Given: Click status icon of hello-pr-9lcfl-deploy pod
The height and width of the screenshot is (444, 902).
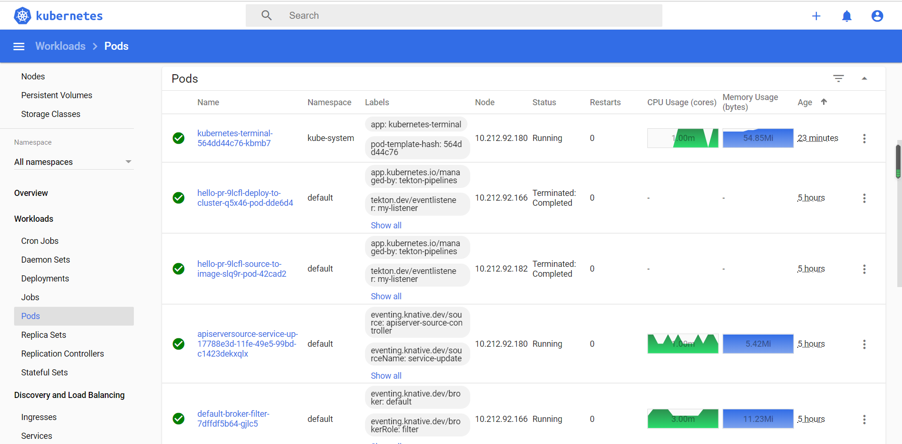Looking at the screenshot, I should tap(179, 198).
